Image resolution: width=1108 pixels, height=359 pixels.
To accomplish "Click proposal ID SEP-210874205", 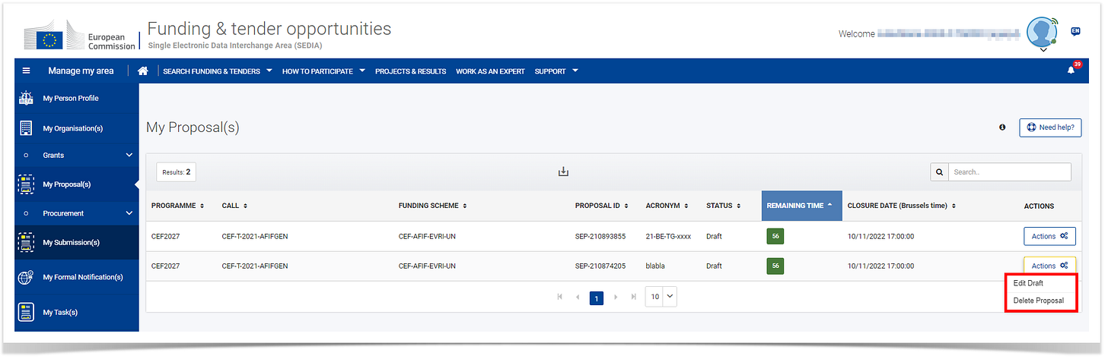I will click(x=600, y=266).
